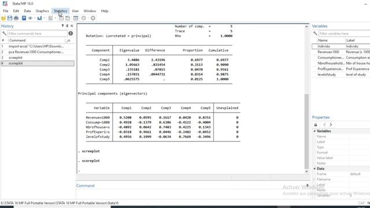Select the Nbrofhousehold variable row

click(341, 63)
